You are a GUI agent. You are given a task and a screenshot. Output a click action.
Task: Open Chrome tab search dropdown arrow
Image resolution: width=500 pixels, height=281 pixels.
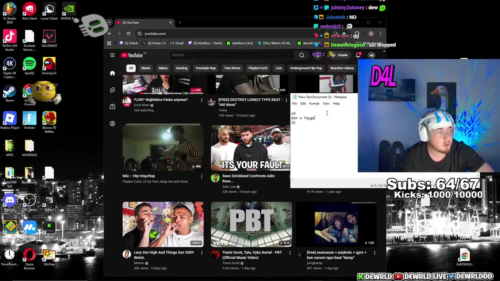pyautogui.click(x=109, y=23)
